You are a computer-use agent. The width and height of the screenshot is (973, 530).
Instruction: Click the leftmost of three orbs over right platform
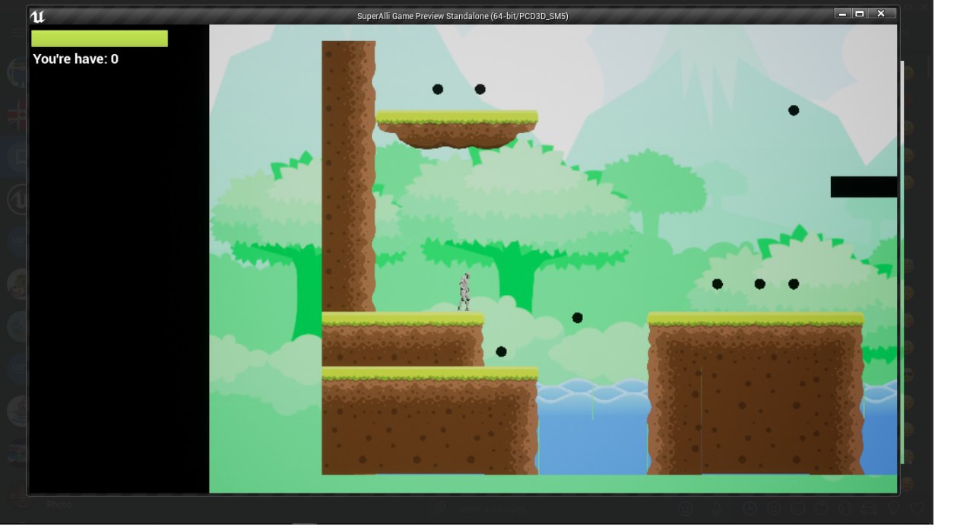[718, 284]
